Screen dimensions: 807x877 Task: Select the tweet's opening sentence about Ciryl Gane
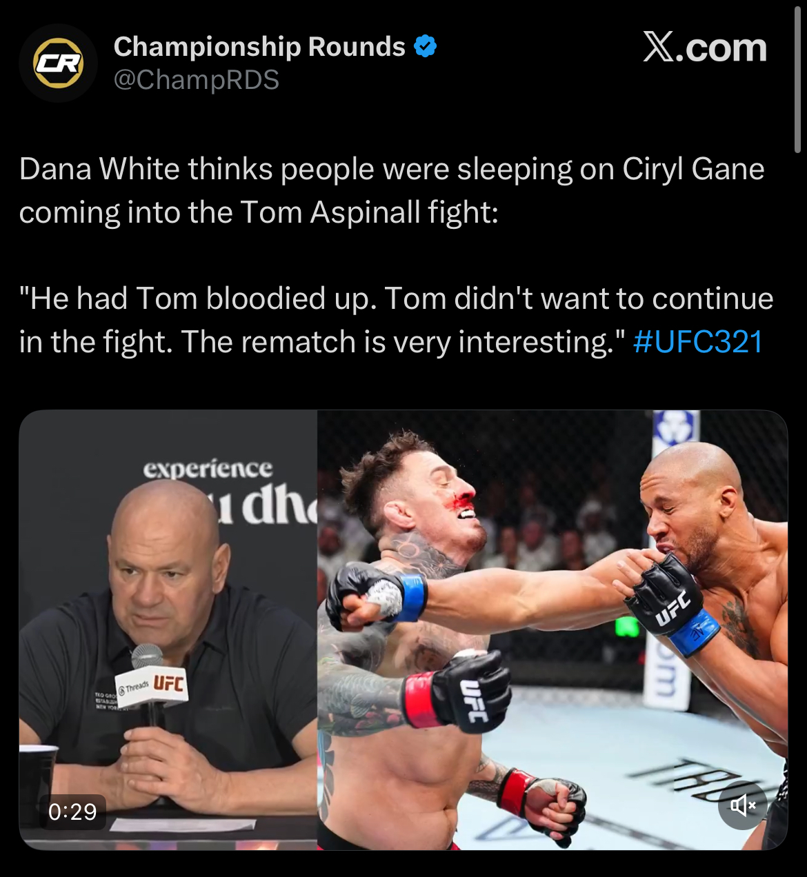tap(392, 190)
